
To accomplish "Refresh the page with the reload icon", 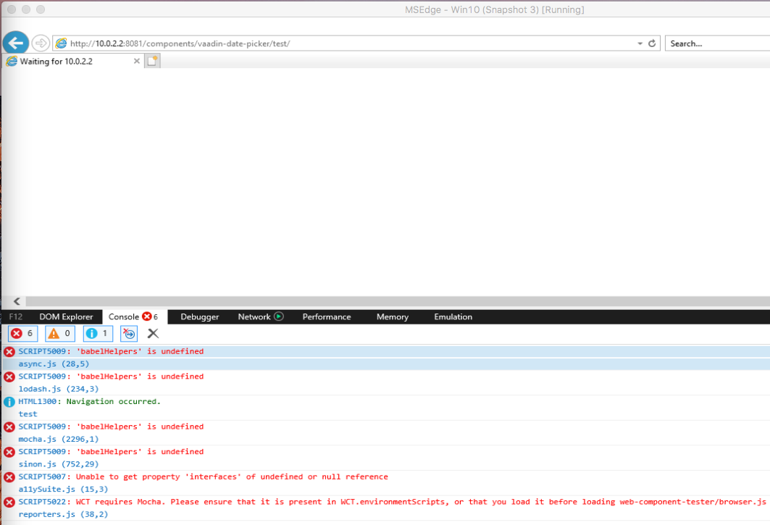I will 651,43.
